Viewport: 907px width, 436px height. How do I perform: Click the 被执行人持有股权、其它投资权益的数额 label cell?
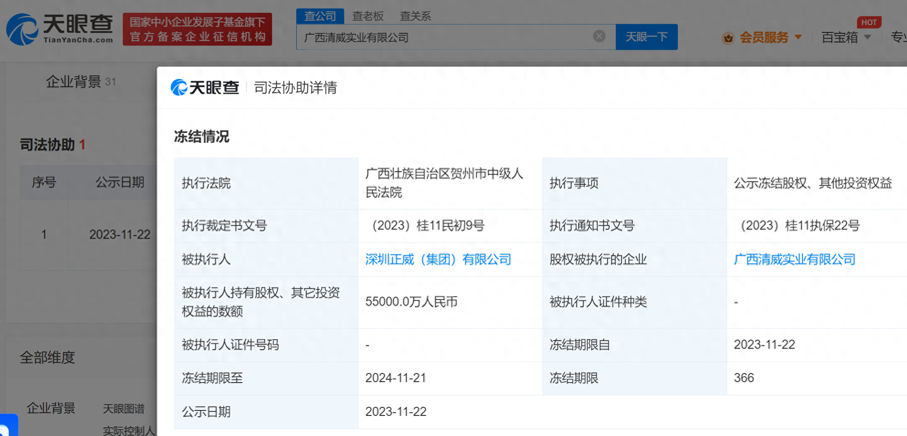266,302
